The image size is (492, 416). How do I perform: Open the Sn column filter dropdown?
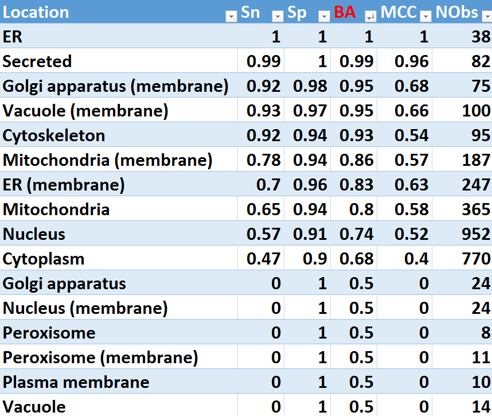tap(278, 17)
